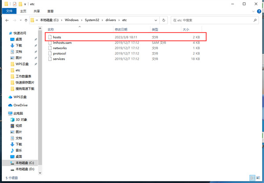
Task: Open 快速保存图片 folder in the sidebar
Action: [x=25, y=83]
